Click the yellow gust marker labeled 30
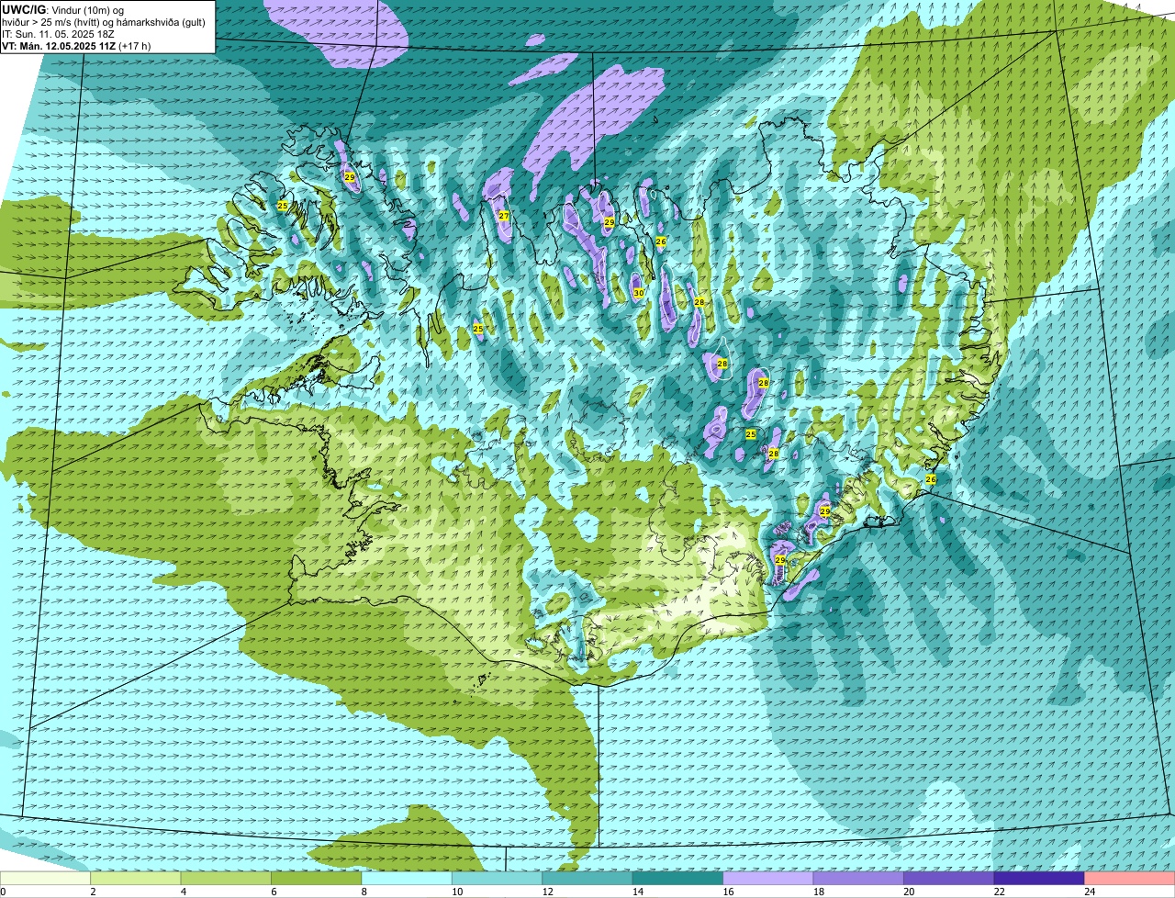The height and width of the screenshot is (898, 1175). click(x=638, y=293)
